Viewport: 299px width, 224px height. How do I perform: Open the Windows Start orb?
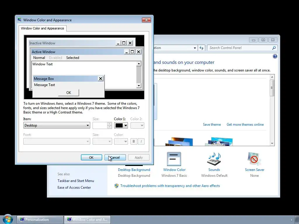pos(8,219)
